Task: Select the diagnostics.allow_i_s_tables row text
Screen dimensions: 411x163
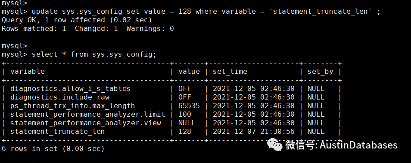Action: tap(70, 89)
